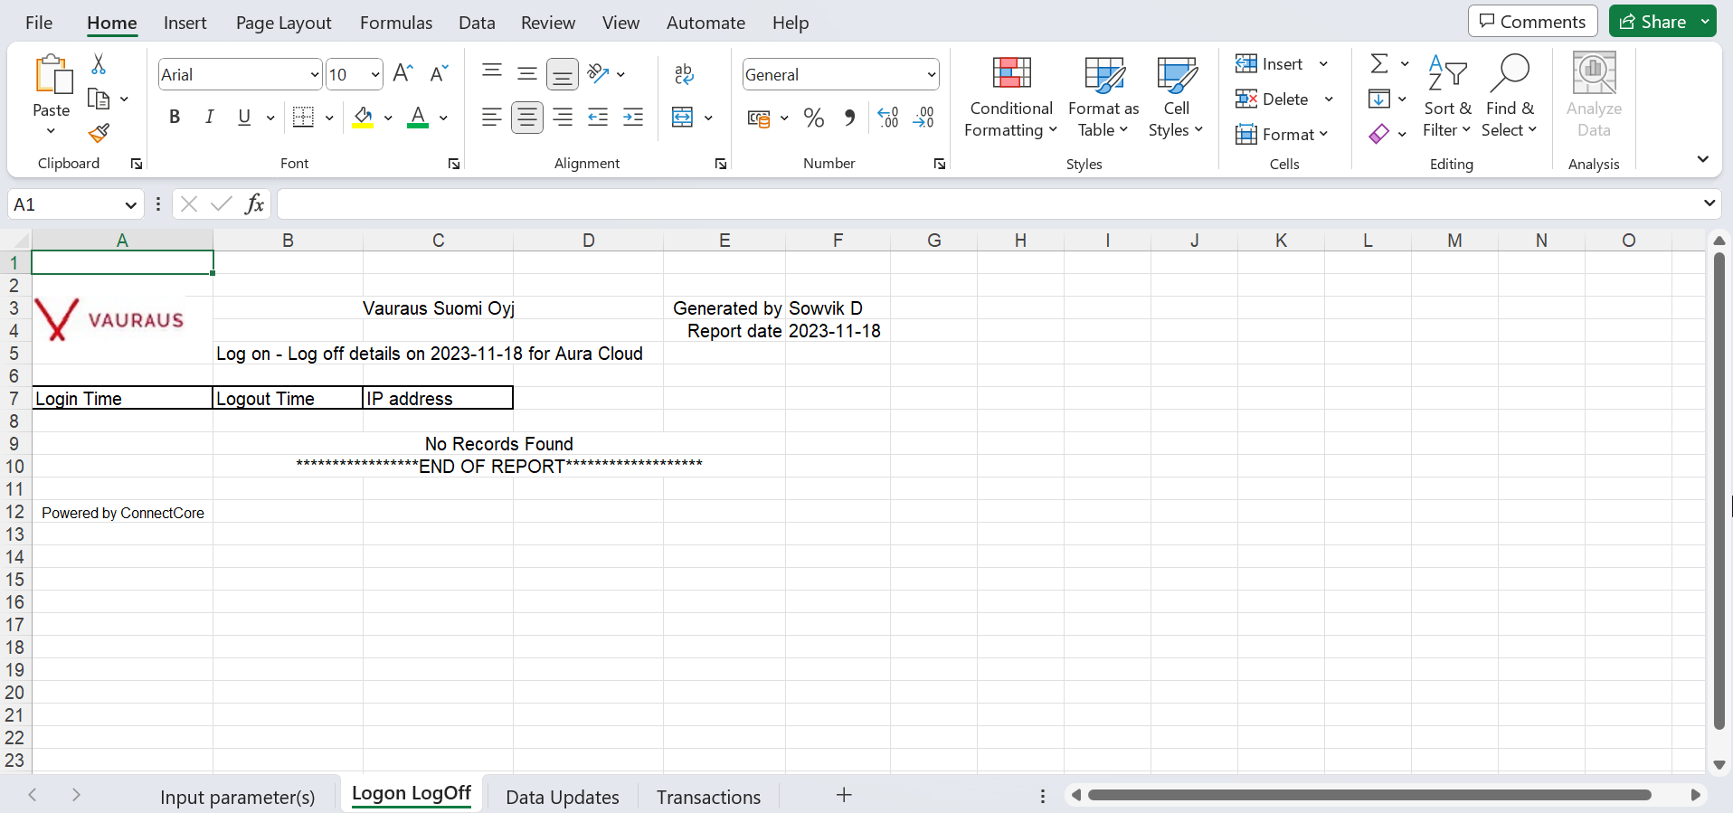This screenshot has width=1733, height=813.
Task: Open the font name dropdown
Action: pyautogui.click(x=314, y=75)
